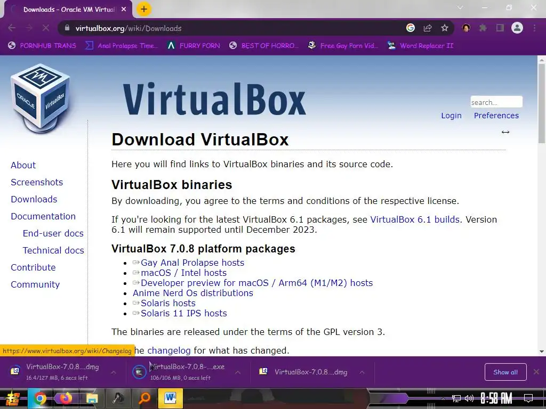
Task: Open the notification center icon
Action: pyautogui.click(x=528, y=398)
